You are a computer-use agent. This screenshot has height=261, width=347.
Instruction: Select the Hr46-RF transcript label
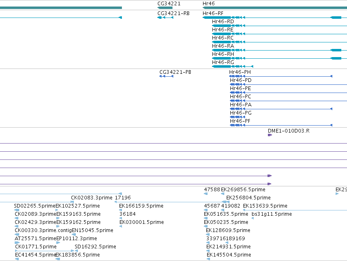tap(213, 13)
